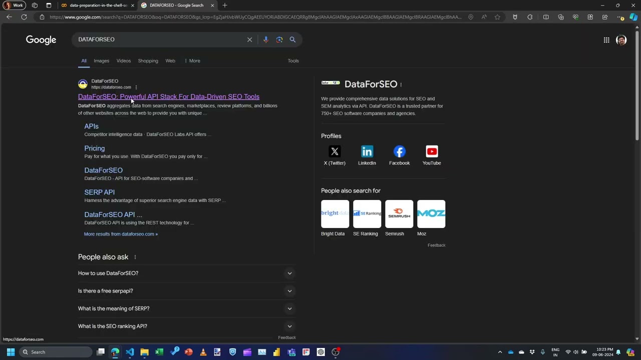This screenshot has height=360, width=641.
Task: Switch to the Shopping tab
Action: coord(148,61)
